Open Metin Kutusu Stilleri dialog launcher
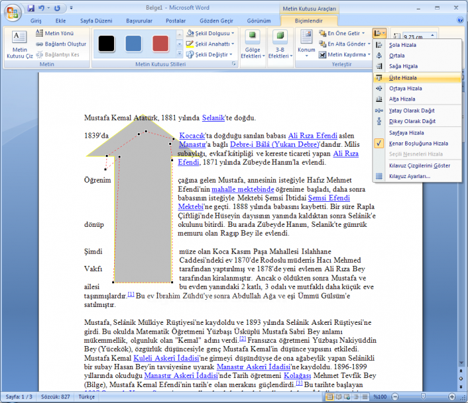Viewport: 468px width, 403px height. pos(234,64)
